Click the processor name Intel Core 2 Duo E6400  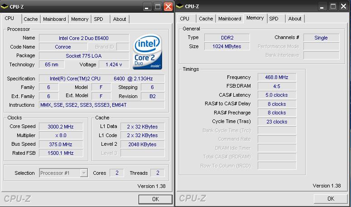84,38
